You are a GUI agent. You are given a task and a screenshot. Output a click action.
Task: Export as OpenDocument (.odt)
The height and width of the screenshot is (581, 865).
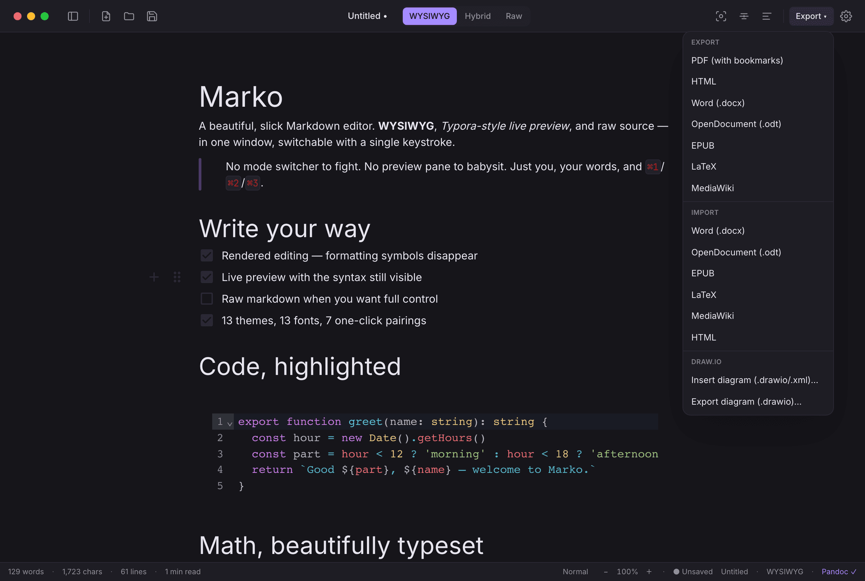click(x=758, y=124)
